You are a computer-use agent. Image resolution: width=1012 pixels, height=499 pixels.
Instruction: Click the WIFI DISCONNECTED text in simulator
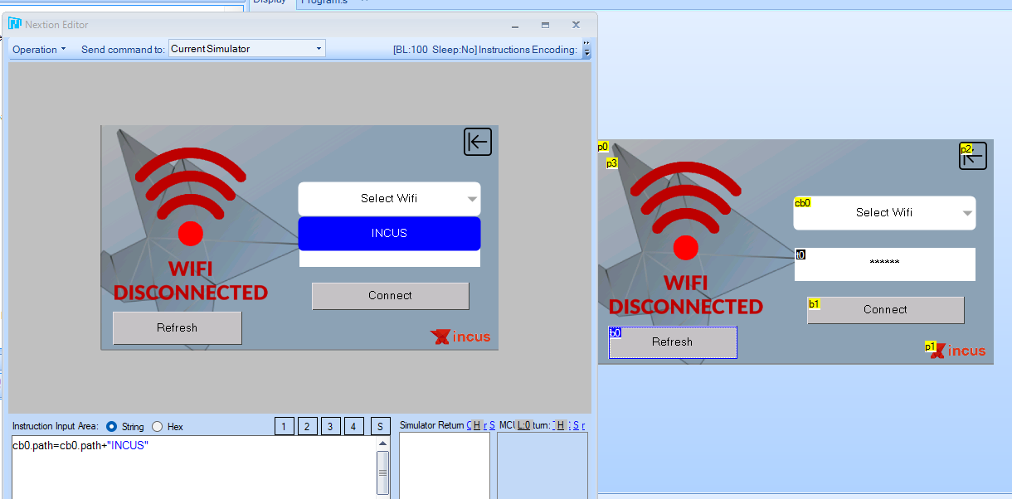coord(191,281)
